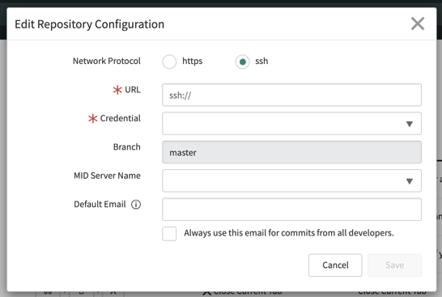442x297 pixels.
Task: Click the 'MID Server Name' label
Action: 107,176
